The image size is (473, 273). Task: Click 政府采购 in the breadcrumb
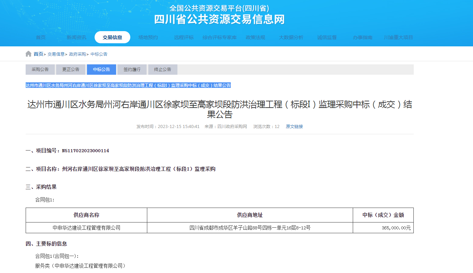[77, 54]
